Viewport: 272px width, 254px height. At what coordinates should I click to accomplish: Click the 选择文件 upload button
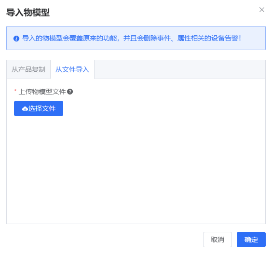39,108
